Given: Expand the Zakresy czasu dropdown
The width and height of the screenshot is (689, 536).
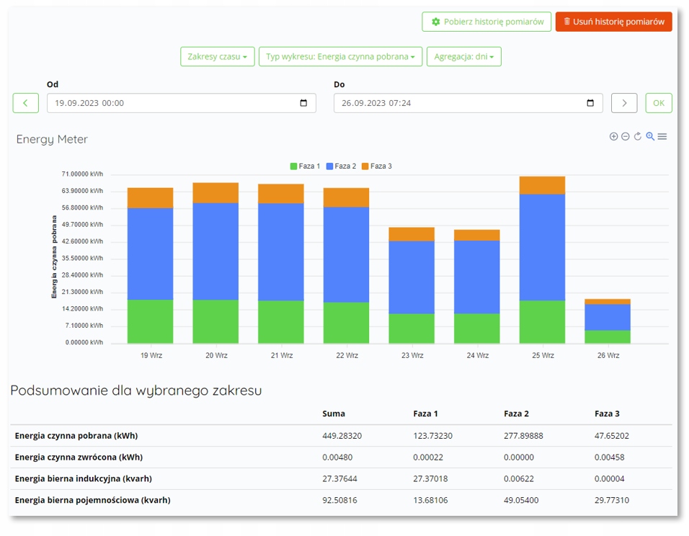Looking at the screenshot, I should click(x=217, y=57).
